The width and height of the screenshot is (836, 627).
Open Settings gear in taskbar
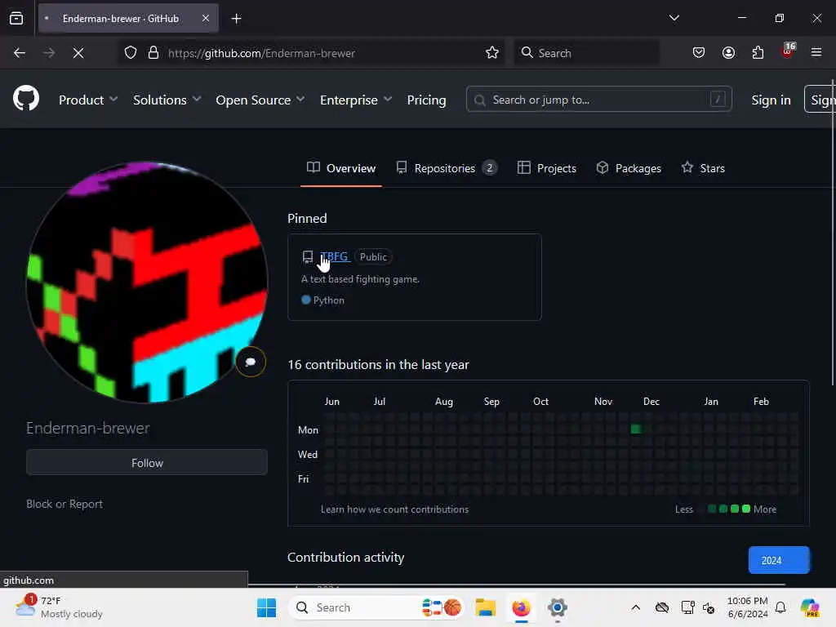557,607
